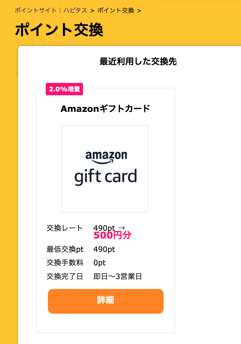Viewport: 241px width, 344px height.
Task: Click the 交換手数料 label
Action: tap(65, 263)
